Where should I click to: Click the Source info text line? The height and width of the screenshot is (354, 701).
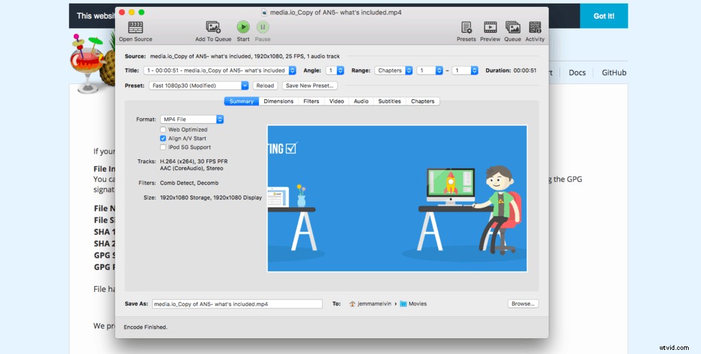(x=245, y=56)
